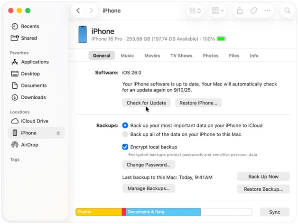Open the more actions ellipsis menu
Screen dimensions: 298x224
(267, 10)
